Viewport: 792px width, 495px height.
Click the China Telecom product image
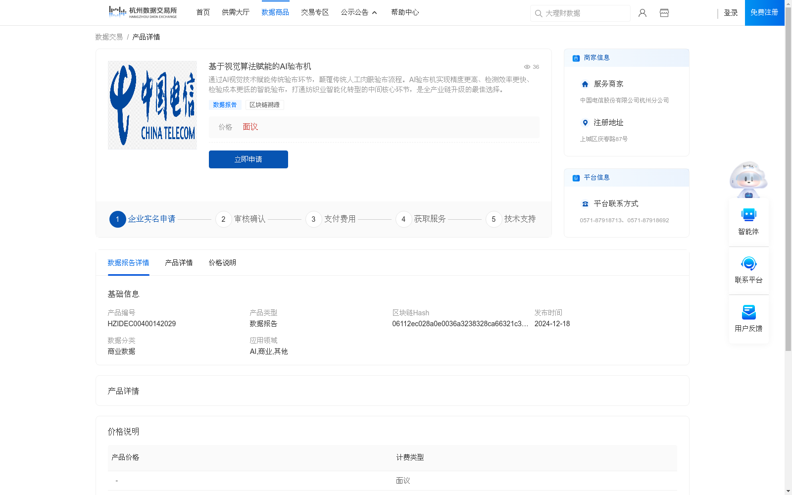point(152,105)
